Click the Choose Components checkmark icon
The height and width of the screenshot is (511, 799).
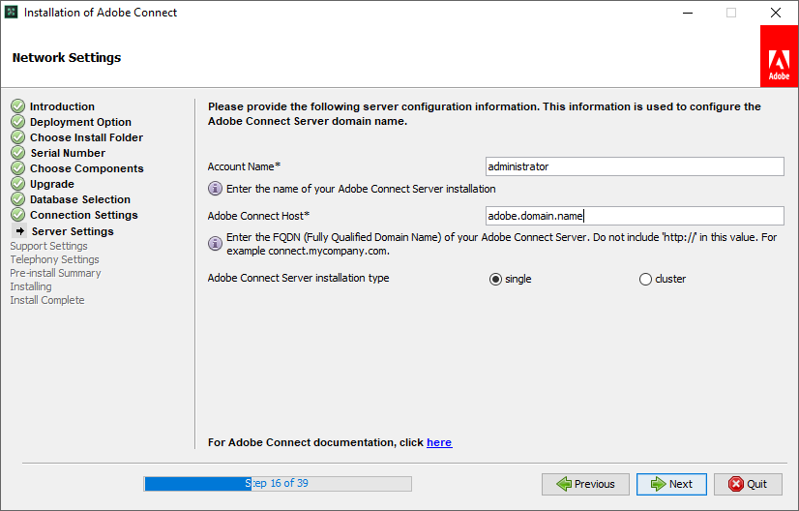[x=17, y=167]
